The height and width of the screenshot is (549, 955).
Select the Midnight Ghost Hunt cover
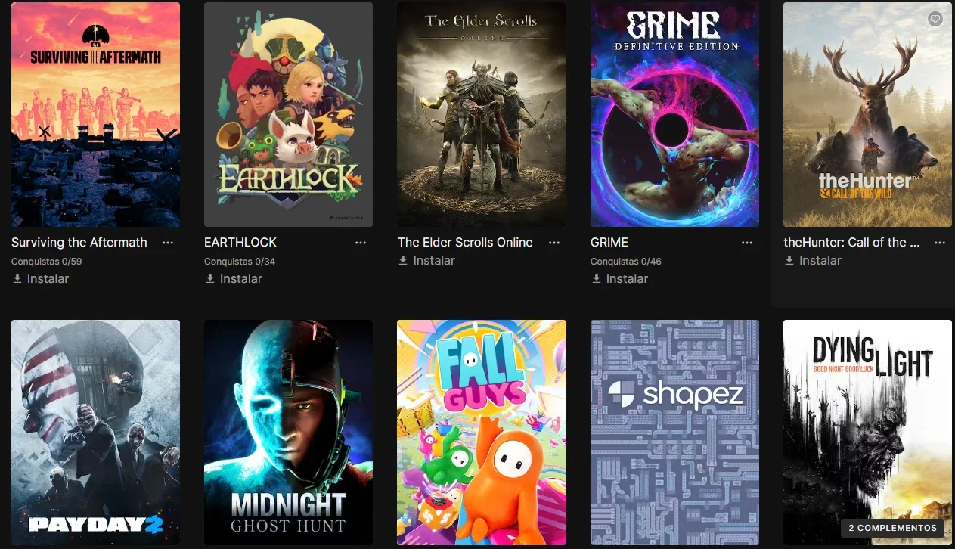click(289, 433)
